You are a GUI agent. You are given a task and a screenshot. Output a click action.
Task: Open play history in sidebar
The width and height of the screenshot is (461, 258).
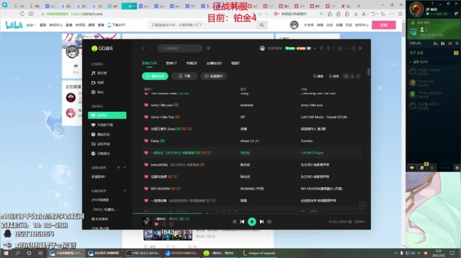[101, 134]
